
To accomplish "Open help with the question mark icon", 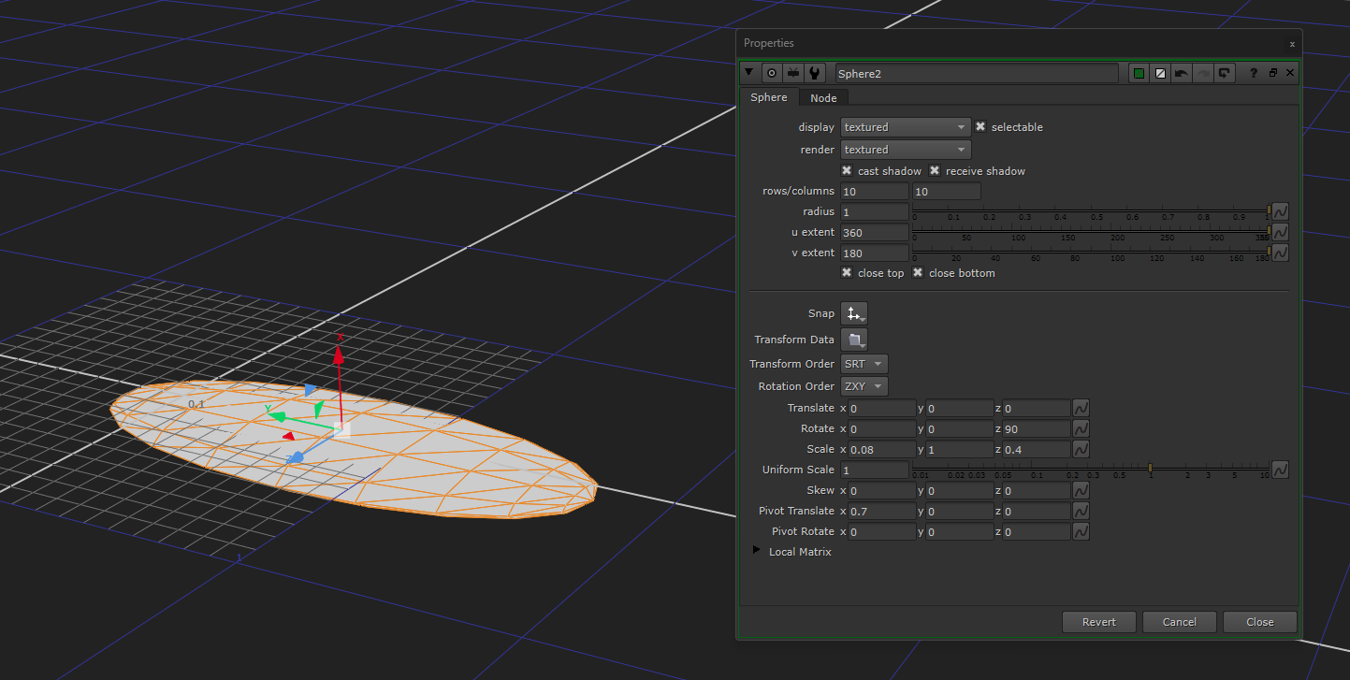I will [1254, 73].
